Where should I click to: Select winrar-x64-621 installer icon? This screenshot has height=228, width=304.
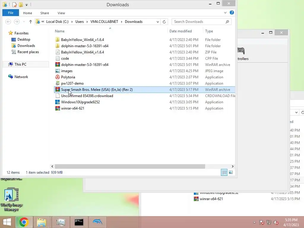coord(57,108)
